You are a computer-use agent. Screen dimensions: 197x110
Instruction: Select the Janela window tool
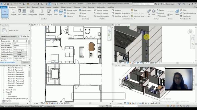click(x=24, y=12)
